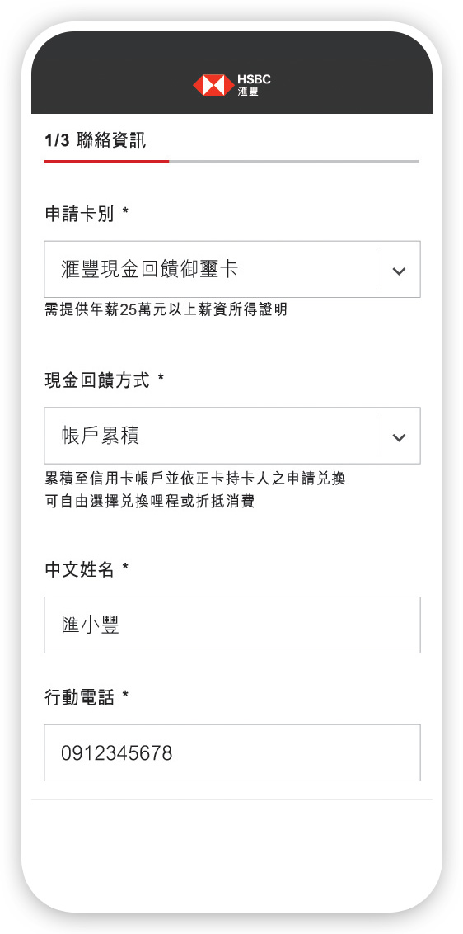Select the 滙豐現金回饋御璽卡 combo box
Image resolution: width=463 pixels, height=934 pixels.
coord(232,269)
